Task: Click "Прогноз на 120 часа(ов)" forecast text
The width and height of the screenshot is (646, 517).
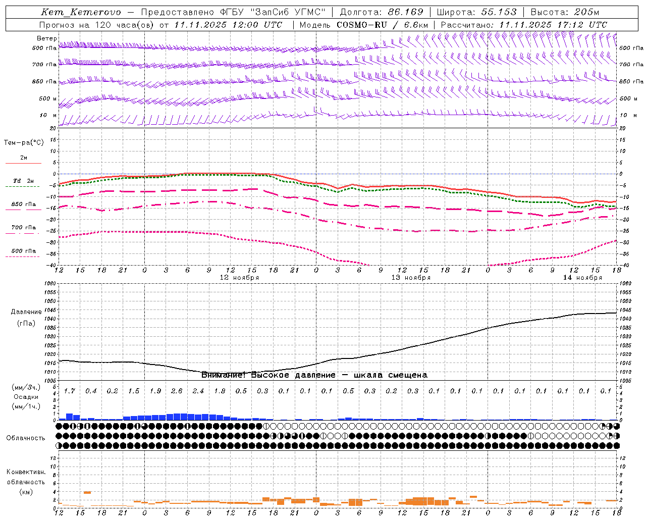Action: 97,25
